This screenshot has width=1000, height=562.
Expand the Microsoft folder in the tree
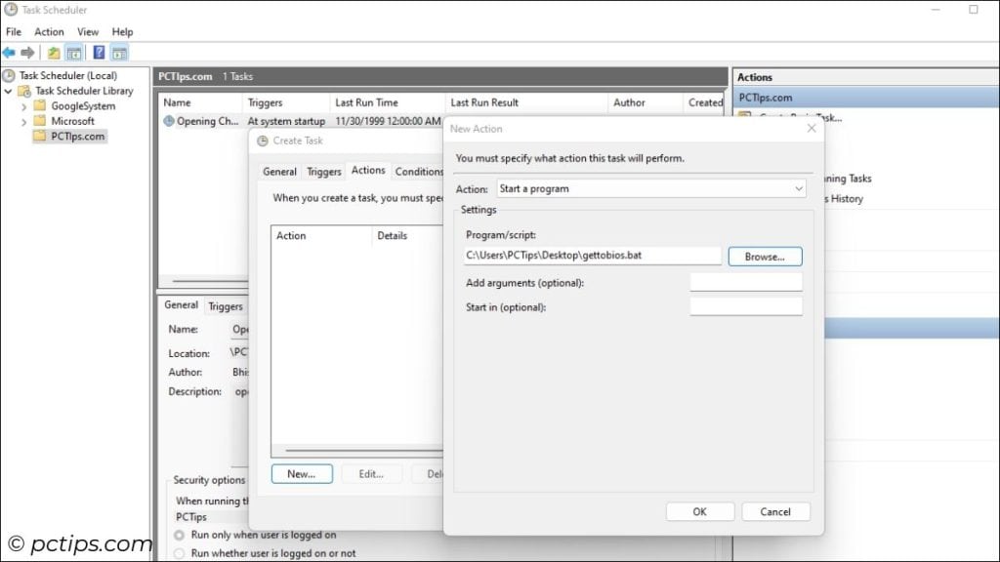[x=22, y=120]
